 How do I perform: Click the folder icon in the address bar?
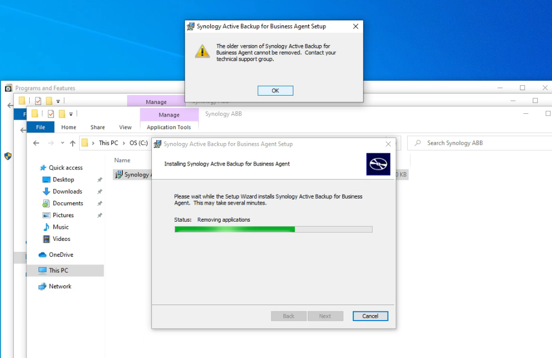[x=85, y=143]
